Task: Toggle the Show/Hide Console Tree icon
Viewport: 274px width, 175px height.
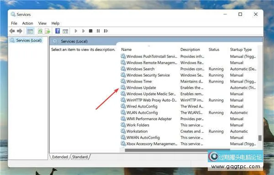Action: pos(30,31)
